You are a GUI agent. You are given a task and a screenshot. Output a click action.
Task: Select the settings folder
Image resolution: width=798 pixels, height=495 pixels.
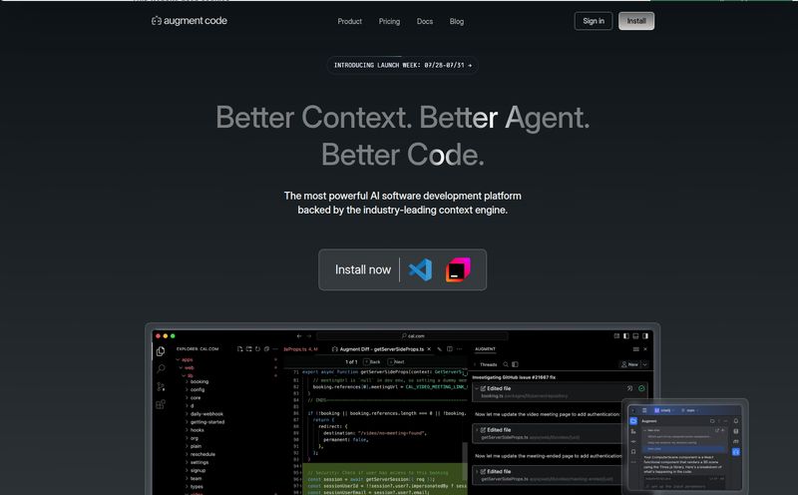[x=199, y=462]
